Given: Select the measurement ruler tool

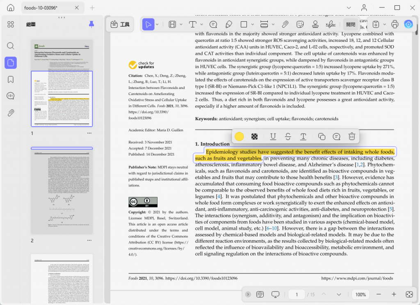Looking at the screenshot, I should pyautogui.click(x=264, y=24).
